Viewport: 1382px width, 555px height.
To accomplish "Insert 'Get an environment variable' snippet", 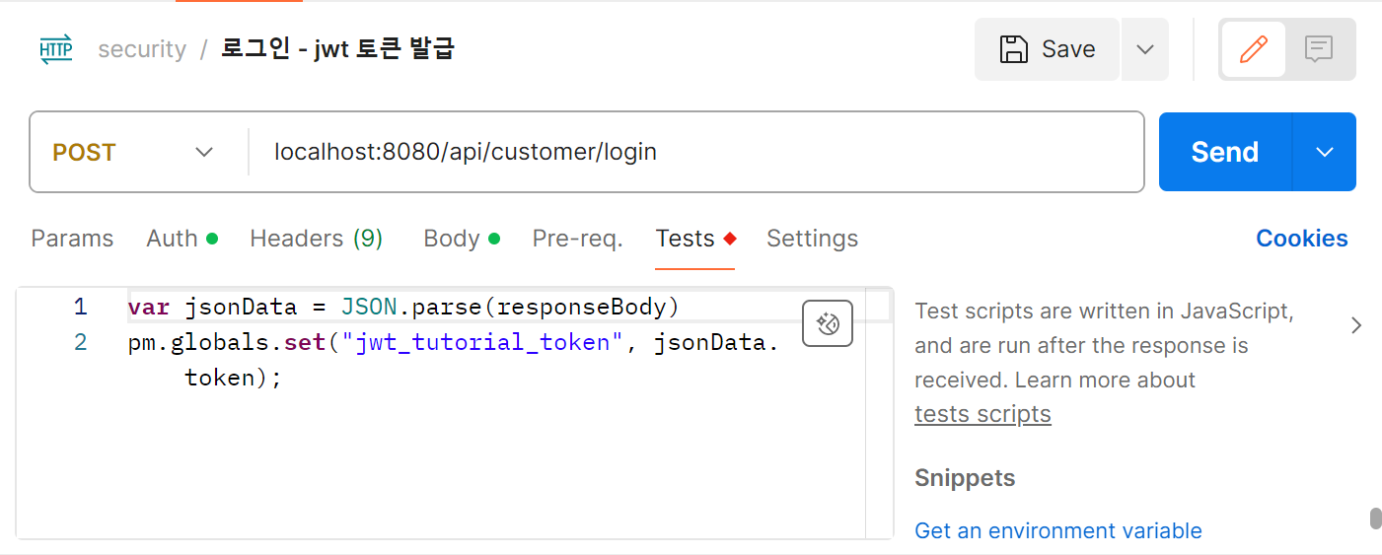I will tap(1057, 530).
